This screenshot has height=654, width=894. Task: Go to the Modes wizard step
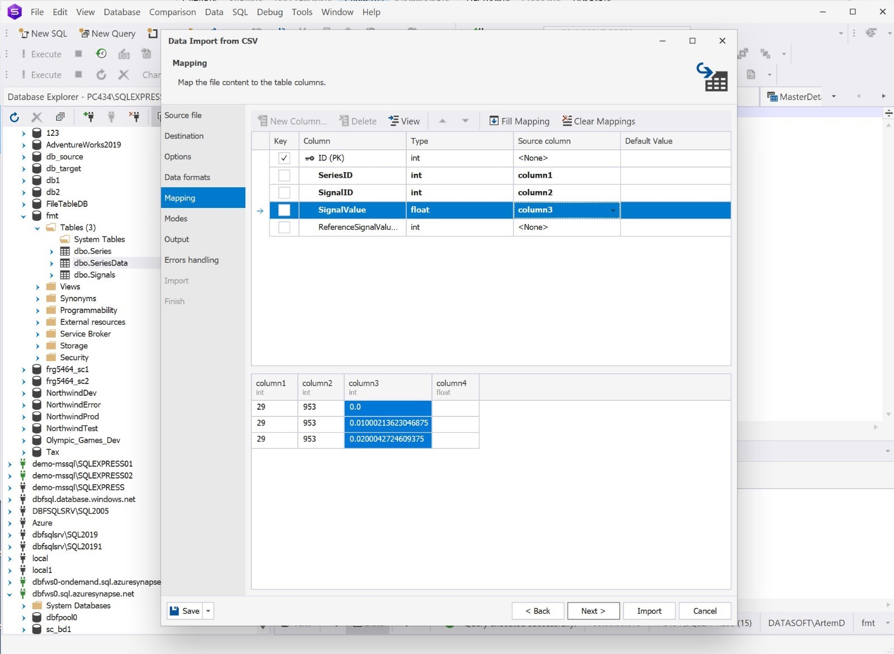click(203, 219)
